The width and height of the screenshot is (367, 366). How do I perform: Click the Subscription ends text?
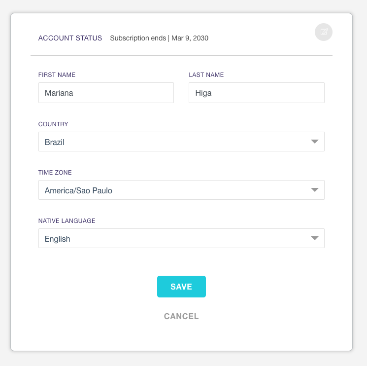pos(138,38)
